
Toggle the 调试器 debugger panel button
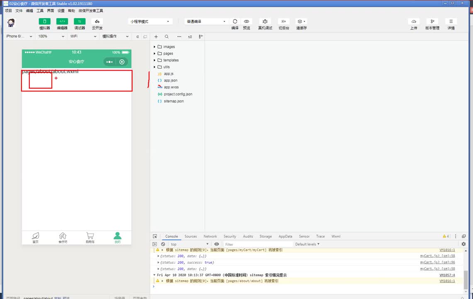(x=80, y=22)
